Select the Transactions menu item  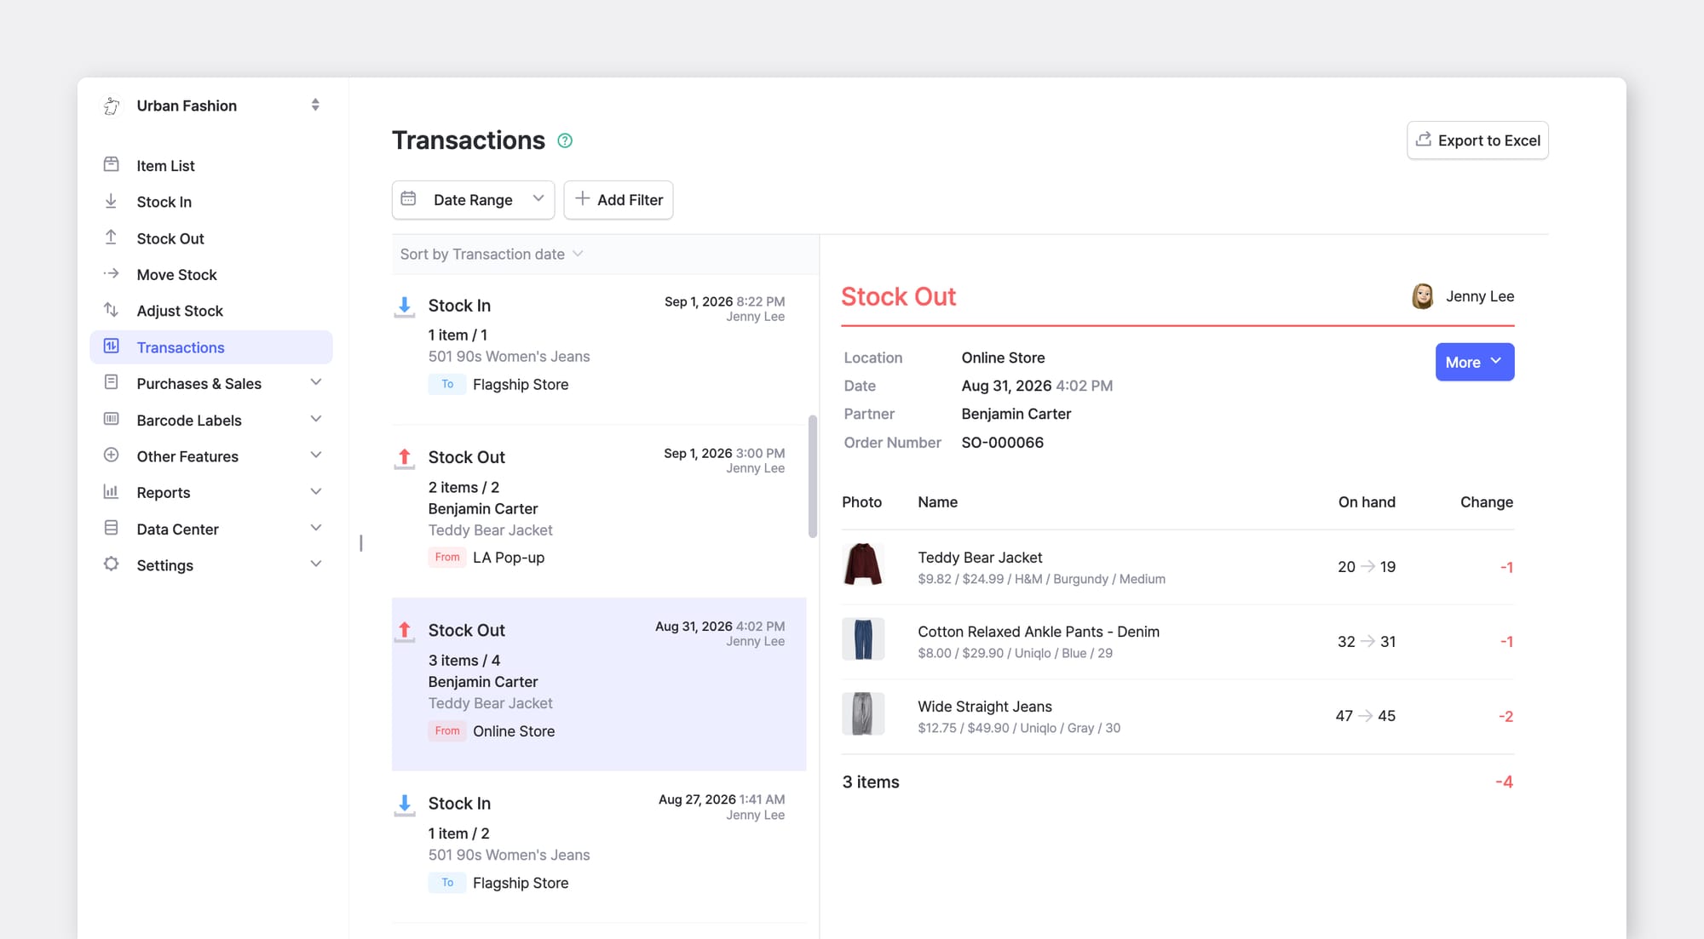pyautogui.click(x=211, y=347)
